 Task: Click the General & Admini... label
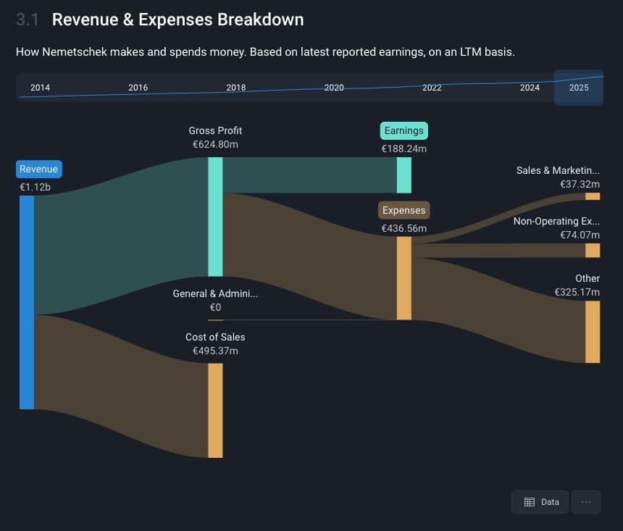click(215, 293)
